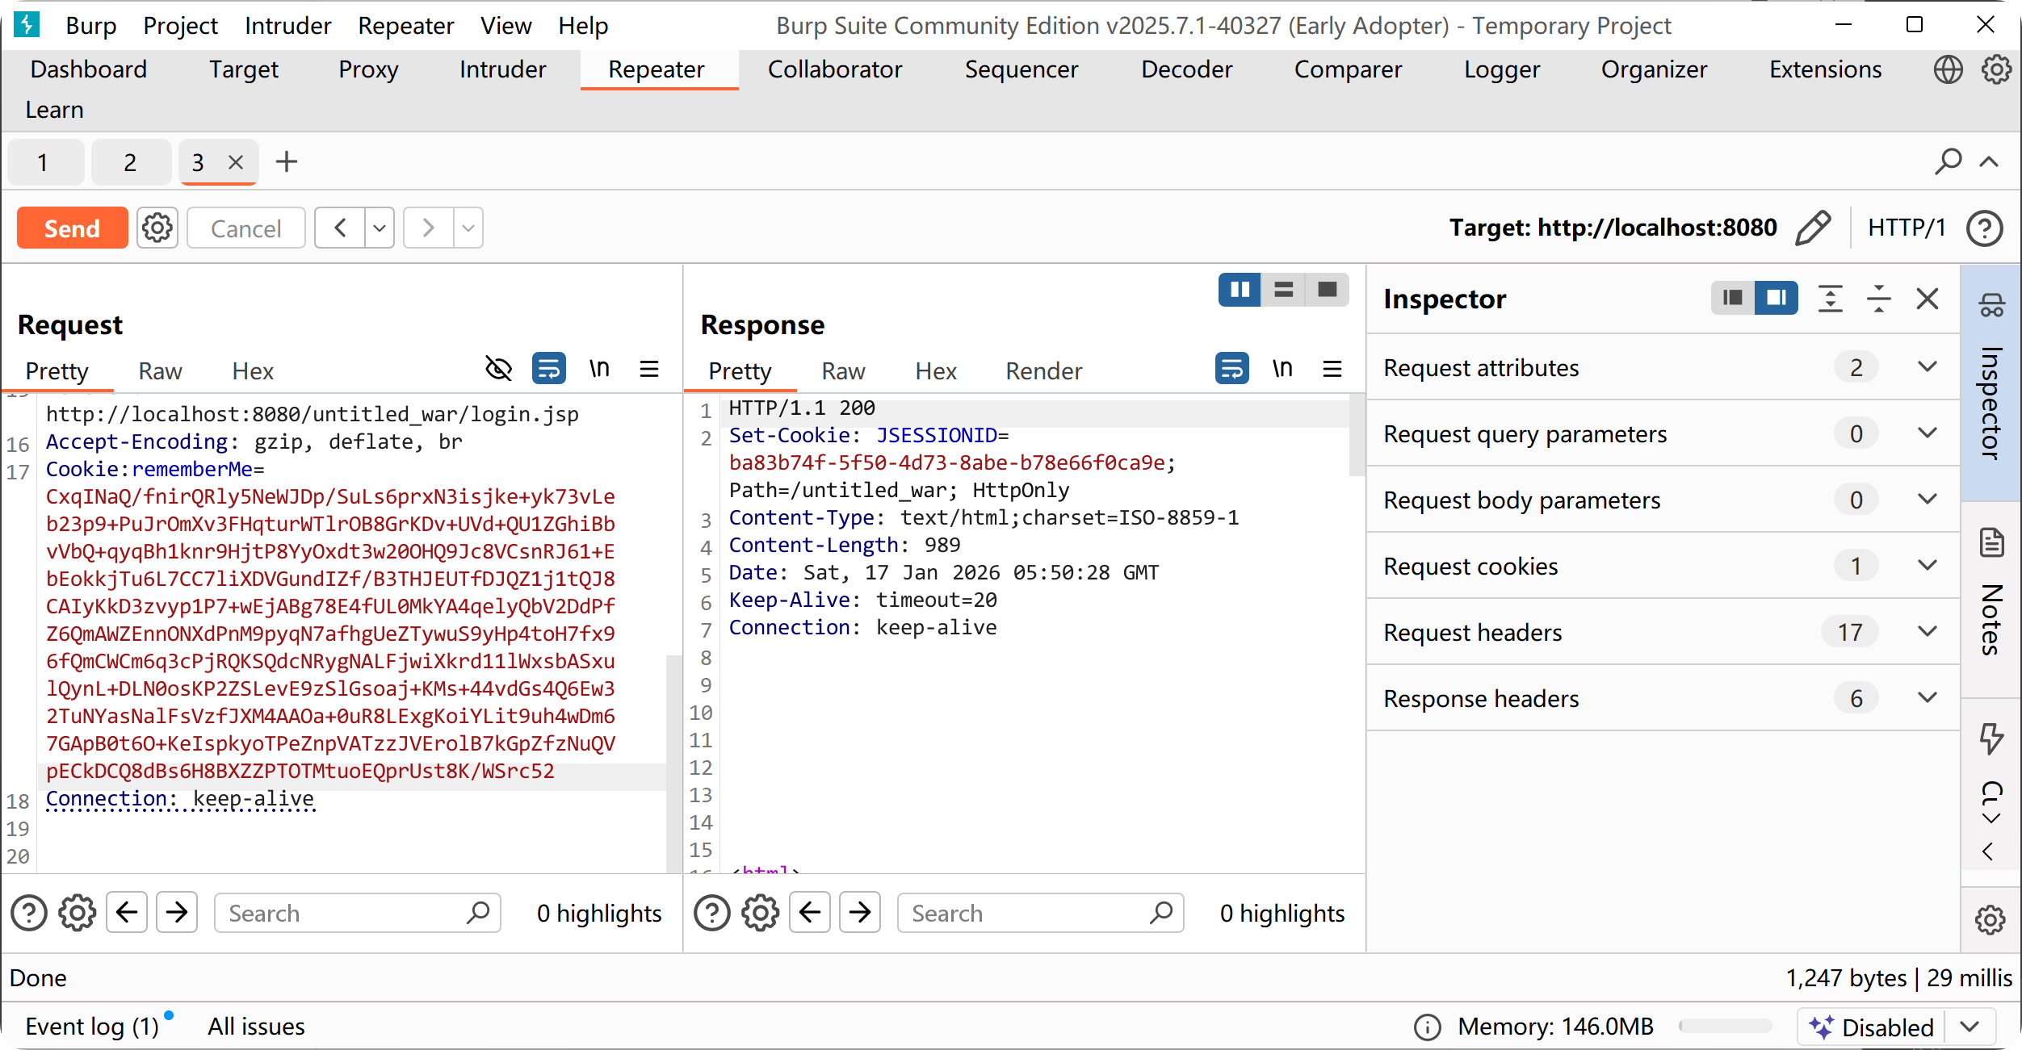Dock Inspector on the left side
The image size is (2022, 1050).
tap(1733, 298)
